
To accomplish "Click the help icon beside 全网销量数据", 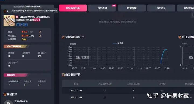I will point(83,37).
